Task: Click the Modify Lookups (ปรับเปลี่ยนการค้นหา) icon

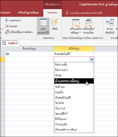Action: coord(7,32)
